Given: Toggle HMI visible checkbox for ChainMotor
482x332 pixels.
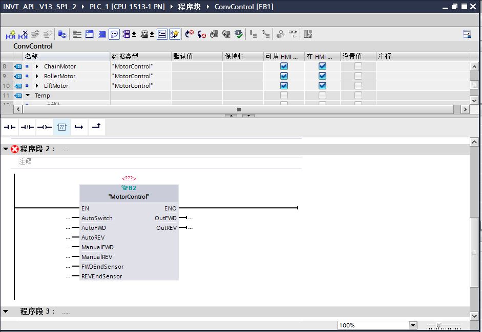Looking at the screenshot, I should (322, 66).
